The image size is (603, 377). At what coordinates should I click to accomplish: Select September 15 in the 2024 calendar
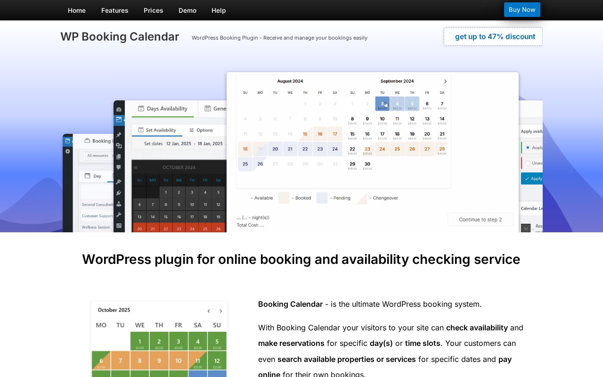coord(352,134)
